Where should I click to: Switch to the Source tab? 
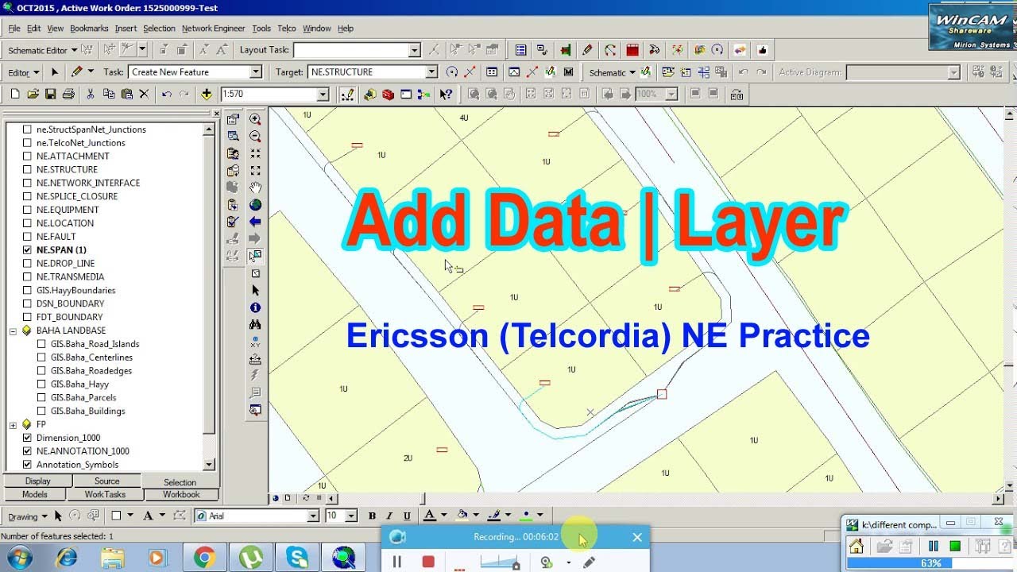[x=106, y=481]
